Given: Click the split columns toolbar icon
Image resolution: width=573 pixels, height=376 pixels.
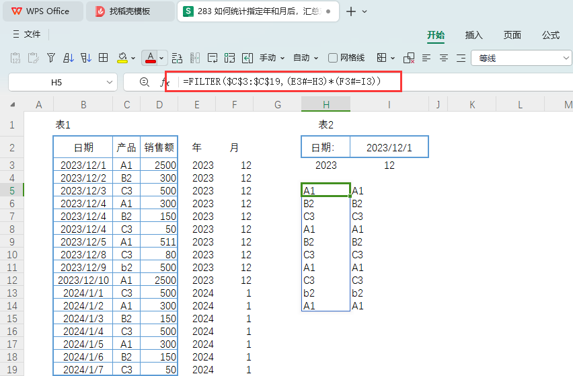Looking at the screenshot, I should 195,58.
